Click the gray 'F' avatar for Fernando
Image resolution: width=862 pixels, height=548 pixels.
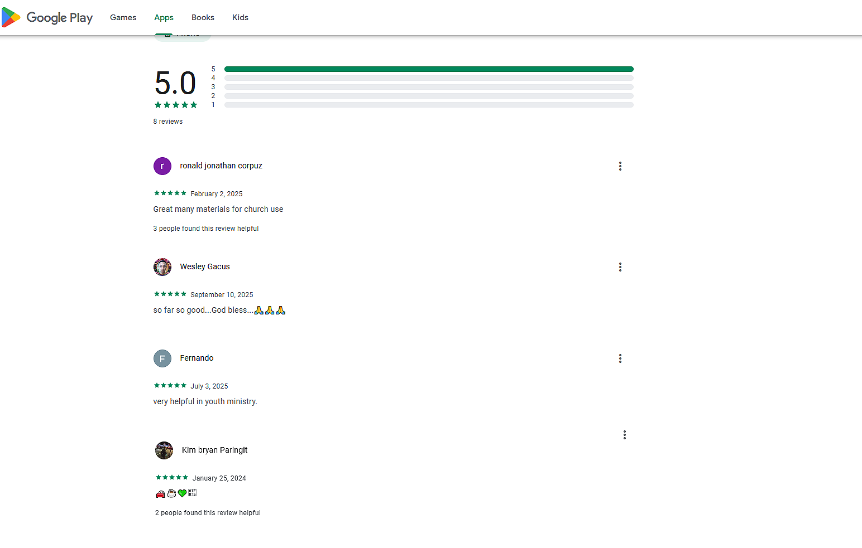tap(162, 358)
